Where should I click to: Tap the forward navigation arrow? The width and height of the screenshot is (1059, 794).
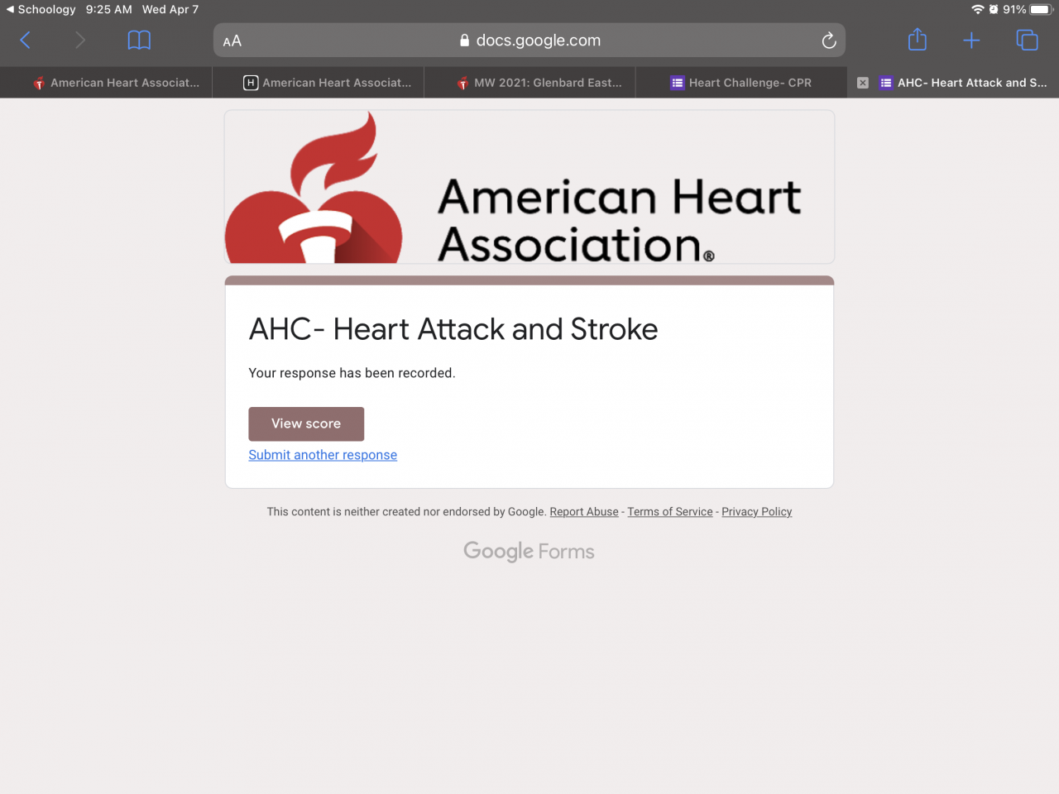79,40
